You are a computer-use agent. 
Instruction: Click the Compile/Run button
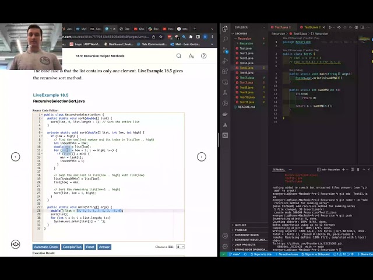(72, 247)
